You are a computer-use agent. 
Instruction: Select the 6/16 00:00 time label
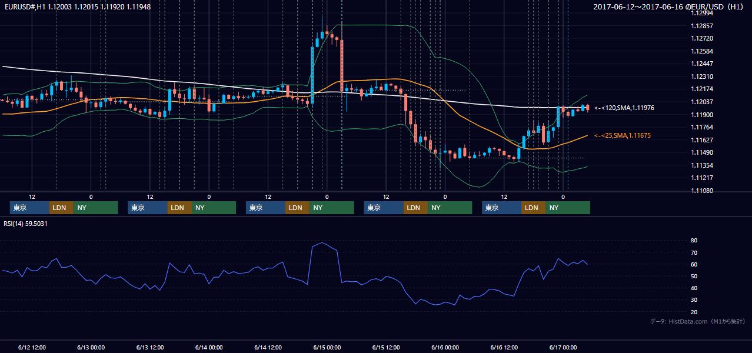tap(445, 347)
